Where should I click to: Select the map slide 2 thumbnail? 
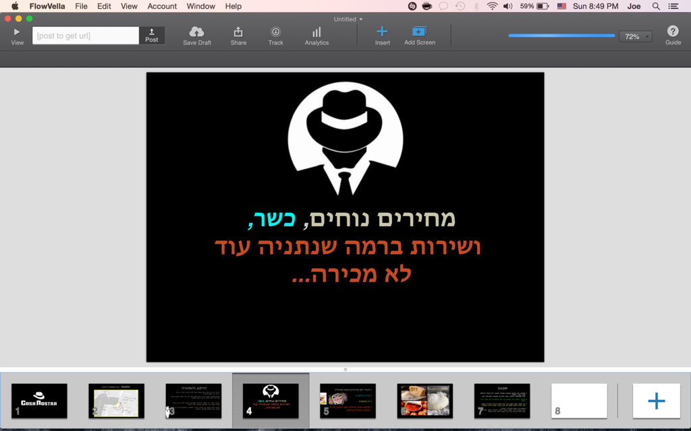tap(116, 401)
